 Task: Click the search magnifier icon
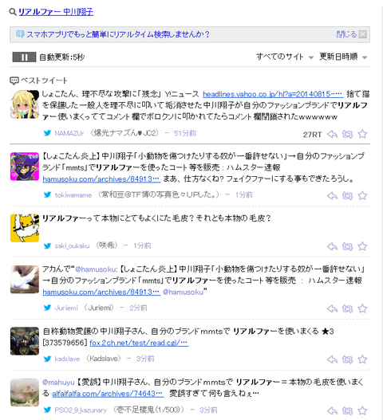[x=13, y=12]
